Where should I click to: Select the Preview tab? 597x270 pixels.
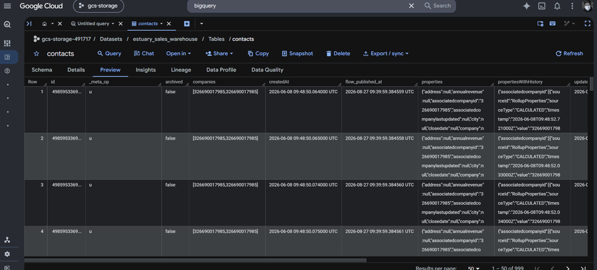[x=110, y=70]
